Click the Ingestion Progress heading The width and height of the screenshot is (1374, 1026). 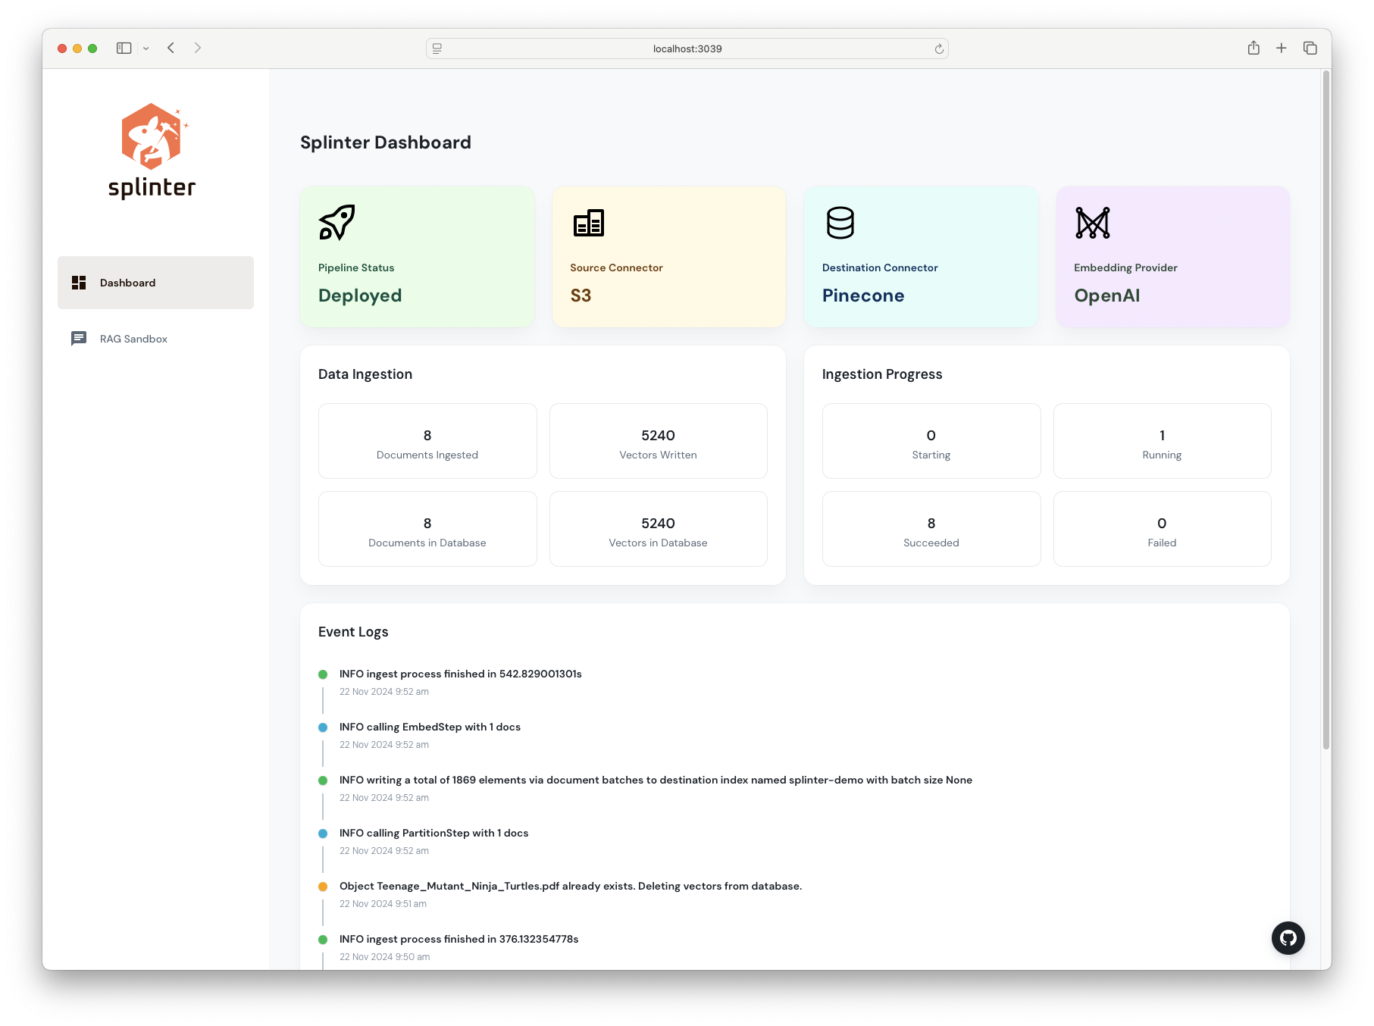[882, 374]
